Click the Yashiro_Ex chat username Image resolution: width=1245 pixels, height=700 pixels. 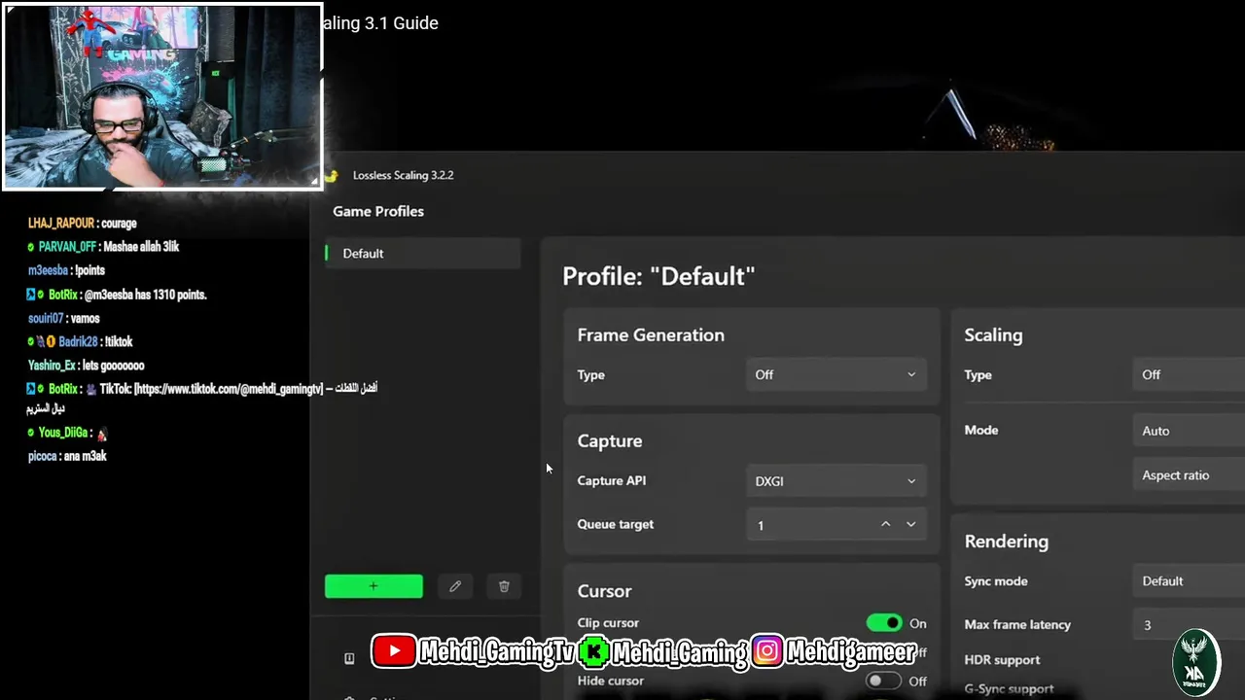tap(52, 366)
